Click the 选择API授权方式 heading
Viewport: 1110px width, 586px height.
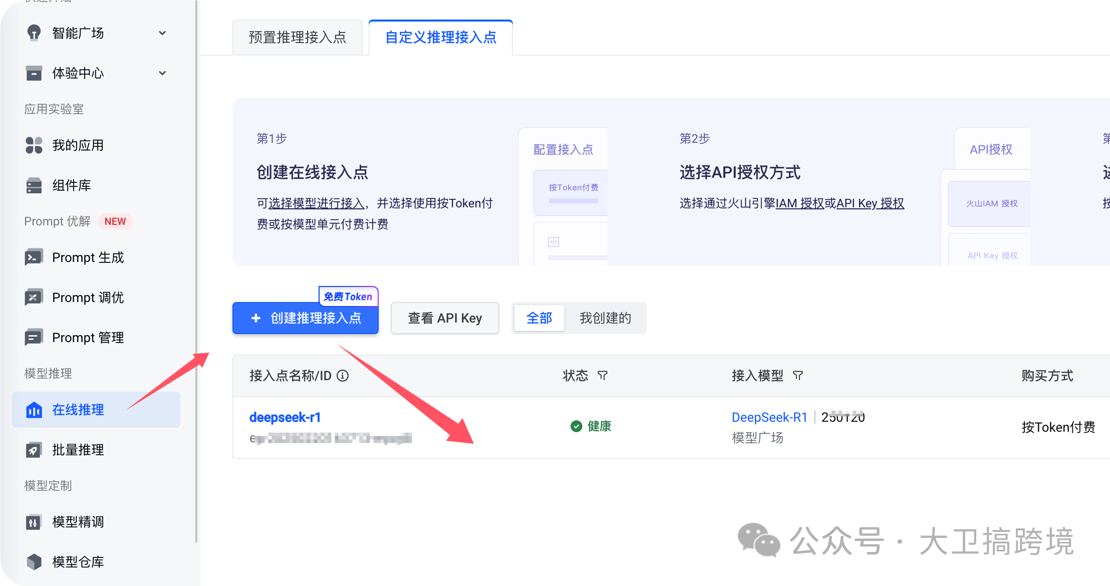tap(740, 172)
